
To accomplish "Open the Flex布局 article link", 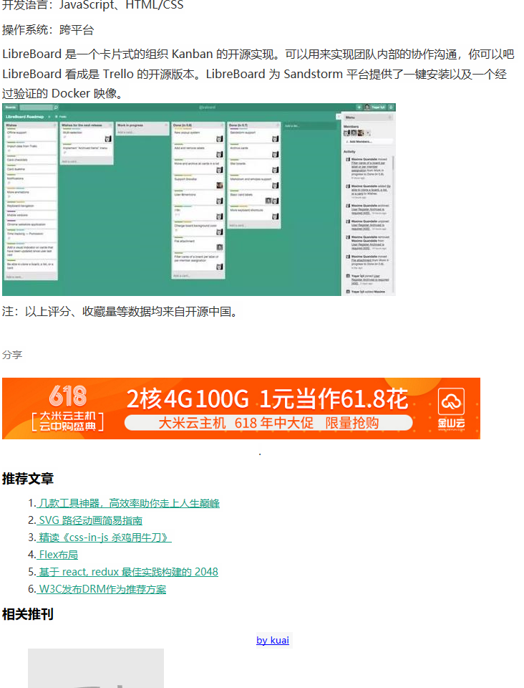I will [x=57, y=555].
